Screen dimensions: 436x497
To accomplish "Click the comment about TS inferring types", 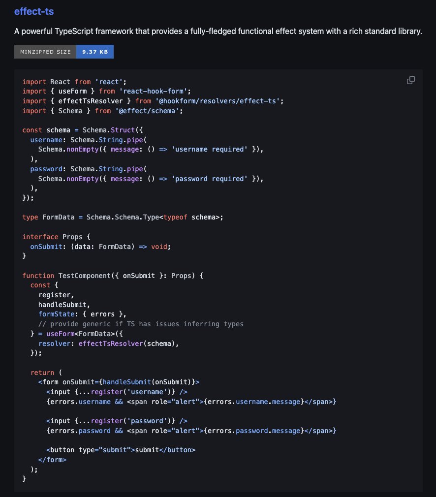I will click(x=141, y=324).
